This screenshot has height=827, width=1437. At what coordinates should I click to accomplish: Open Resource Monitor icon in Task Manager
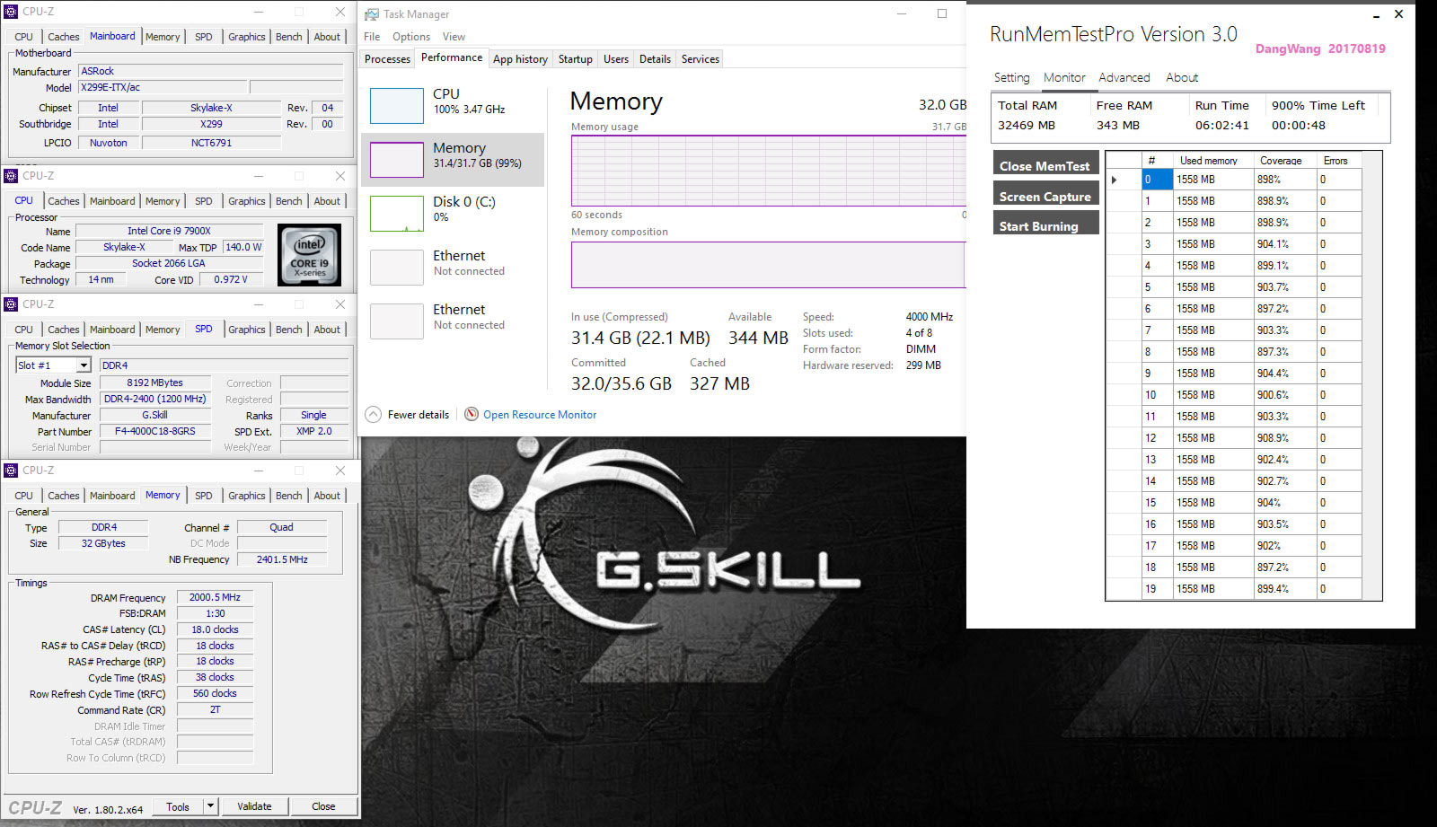(x=472, y=414)
